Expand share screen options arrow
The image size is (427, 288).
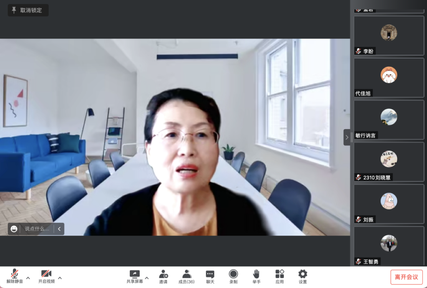147,278
